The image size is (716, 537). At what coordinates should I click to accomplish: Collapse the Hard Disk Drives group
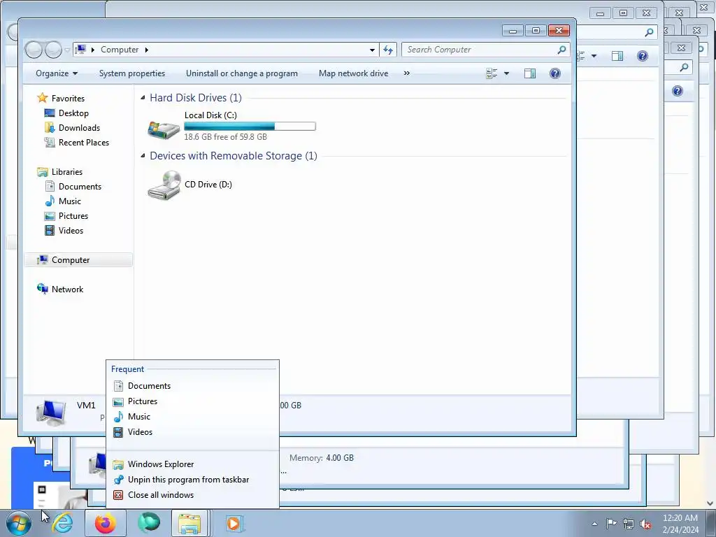[x=143, y=97]
